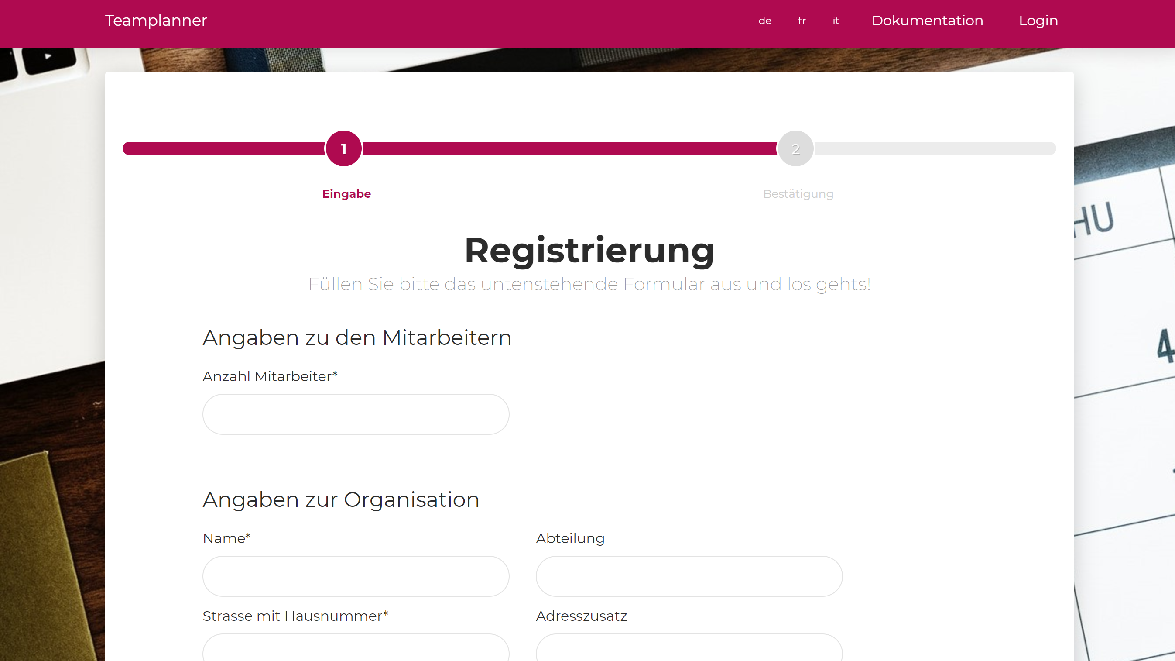Image resolution: width=1175 pixels, height=661 pixels.
Task: Focus the Anzahl Mitarbeiter input field
Action: [x=356, y=414]
